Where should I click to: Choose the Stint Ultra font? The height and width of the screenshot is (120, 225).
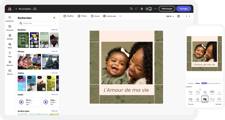click(212, 100)
